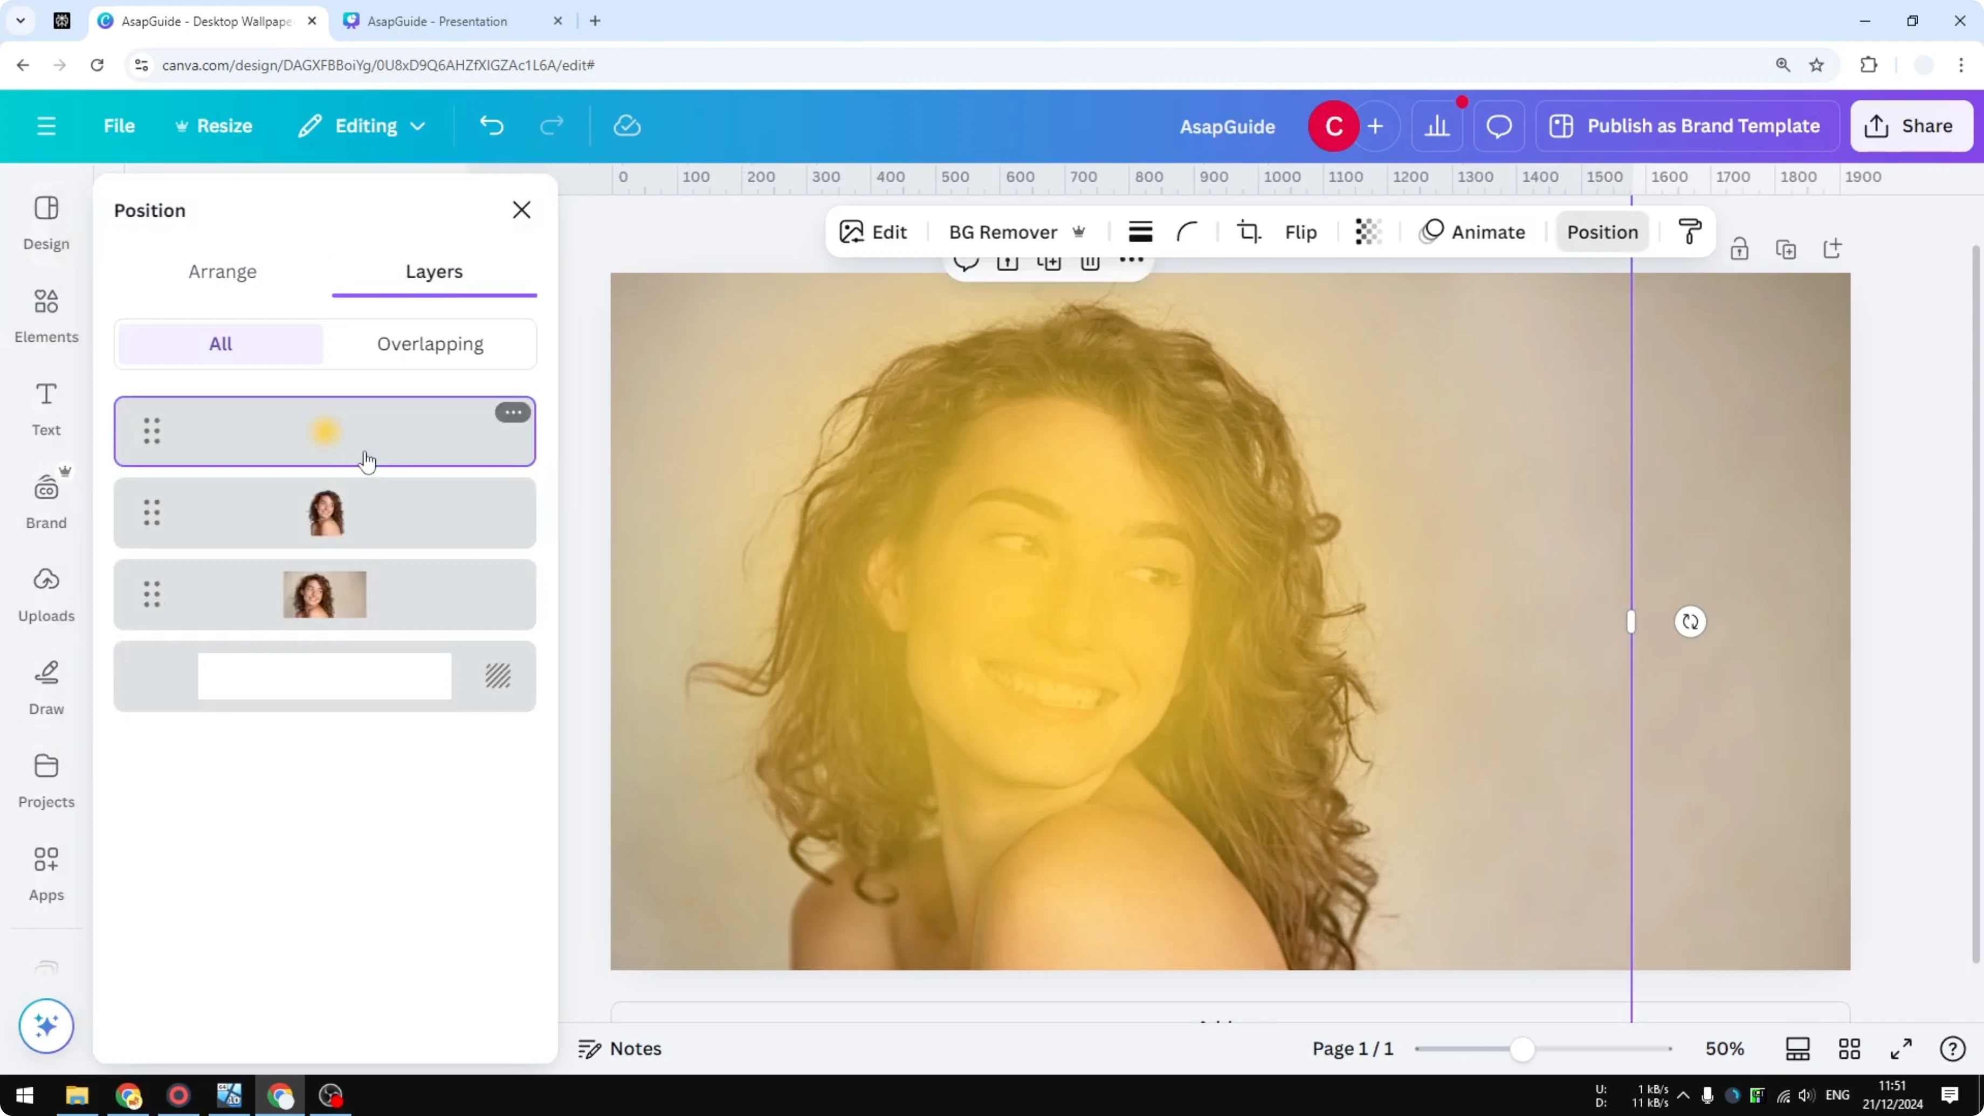
Task: Switch to the Overlapping filter
Action: pyautogui.click(x=430, y=343)
